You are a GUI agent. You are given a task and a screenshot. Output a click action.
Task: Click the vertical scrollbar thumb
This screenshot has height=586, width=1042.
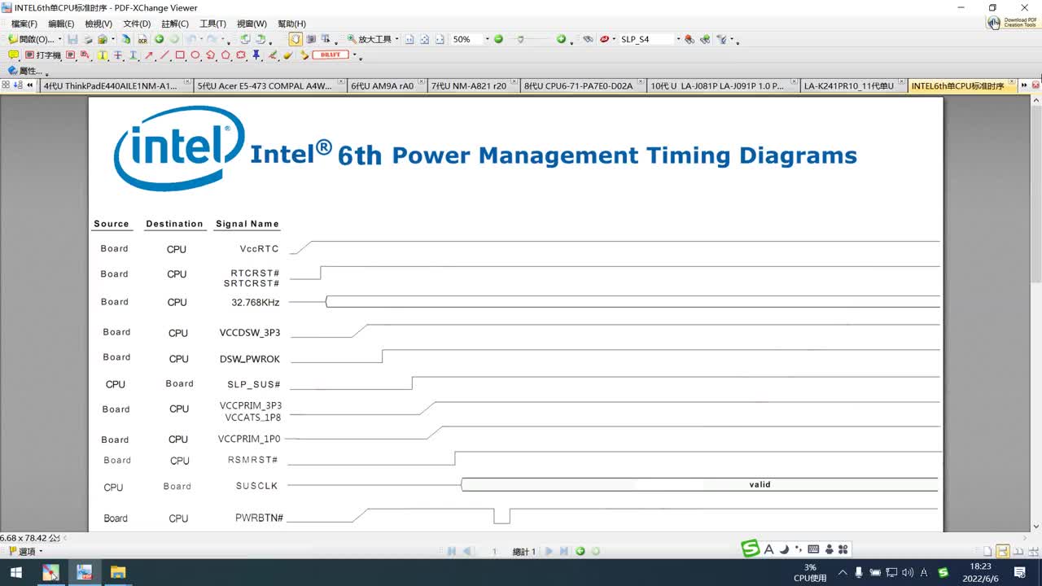tap(1035, 193)
